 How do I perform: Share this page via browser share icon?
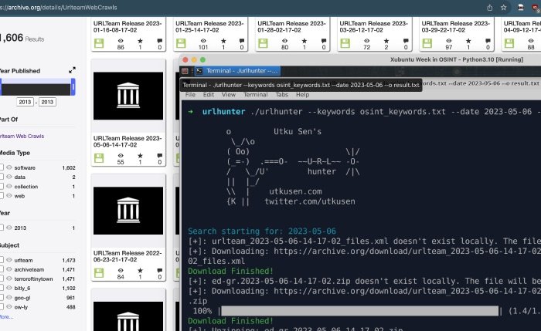tap(489, 8)
